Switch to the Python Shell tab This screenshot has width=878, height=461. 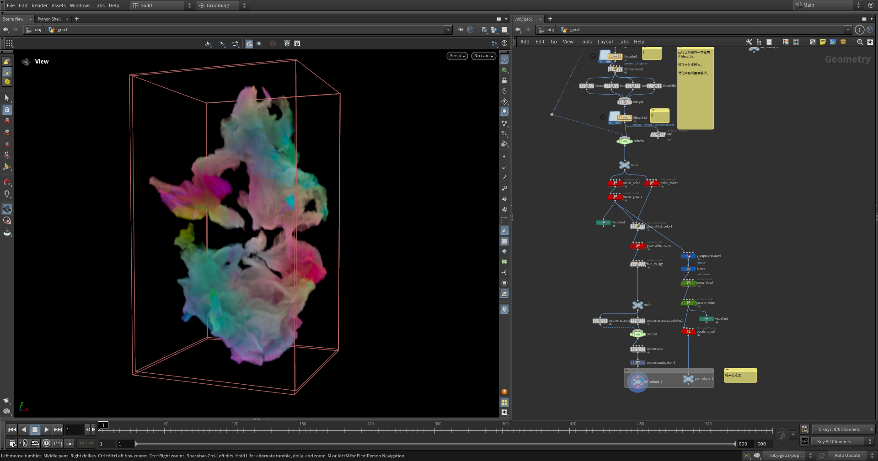(x=49, y=19)
